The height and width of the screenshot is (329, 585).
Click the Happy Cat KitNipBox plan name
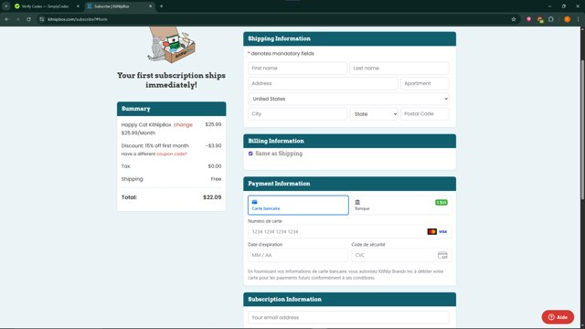[x=146, y=124]
